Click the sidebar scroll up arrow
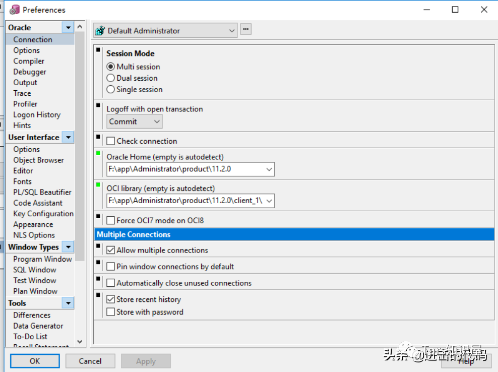Image resolution: width=498 pixels, height=372 pixels. pos(80,27)
